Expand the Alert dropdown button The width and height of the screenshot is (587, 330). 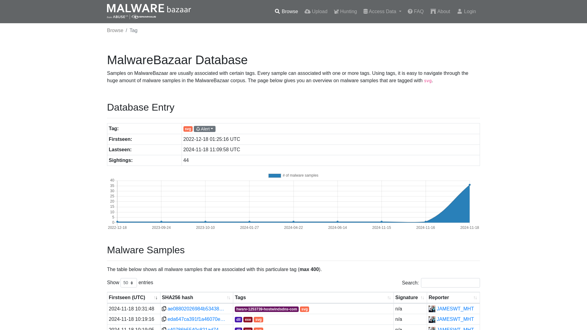click(x=205, y=129)
